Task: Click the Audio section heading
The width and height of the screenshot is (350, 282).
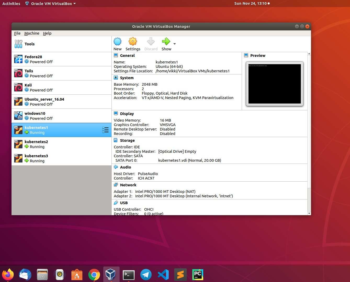Action: coord(126,167)
